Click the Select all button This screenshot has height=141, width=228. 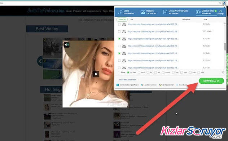(x=122, y=19)
